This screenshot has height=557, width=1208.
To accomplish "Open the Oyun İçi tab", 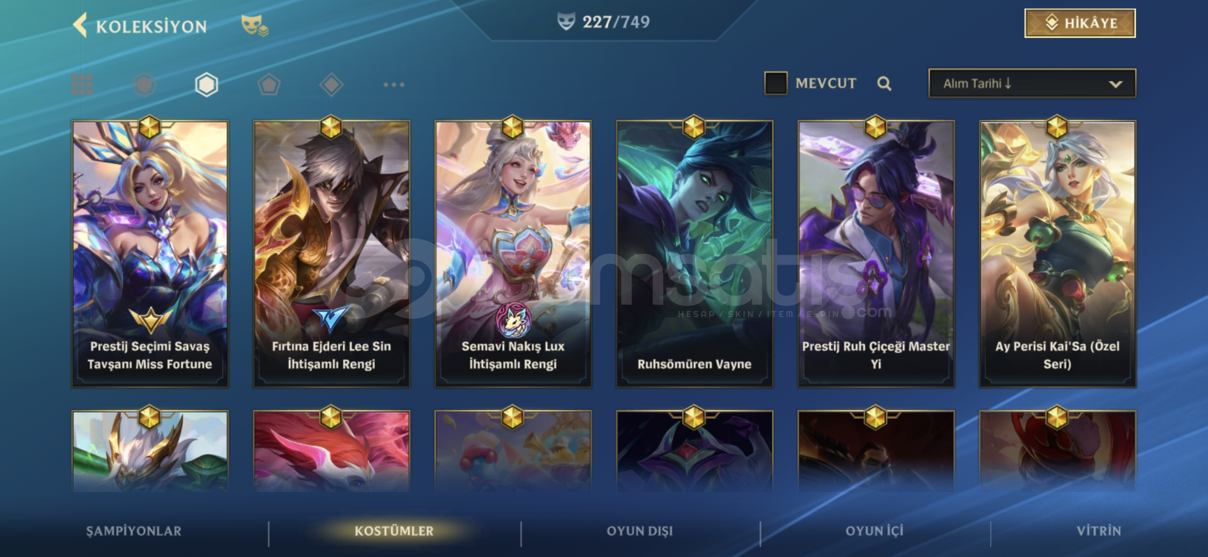I will point(875,531).
